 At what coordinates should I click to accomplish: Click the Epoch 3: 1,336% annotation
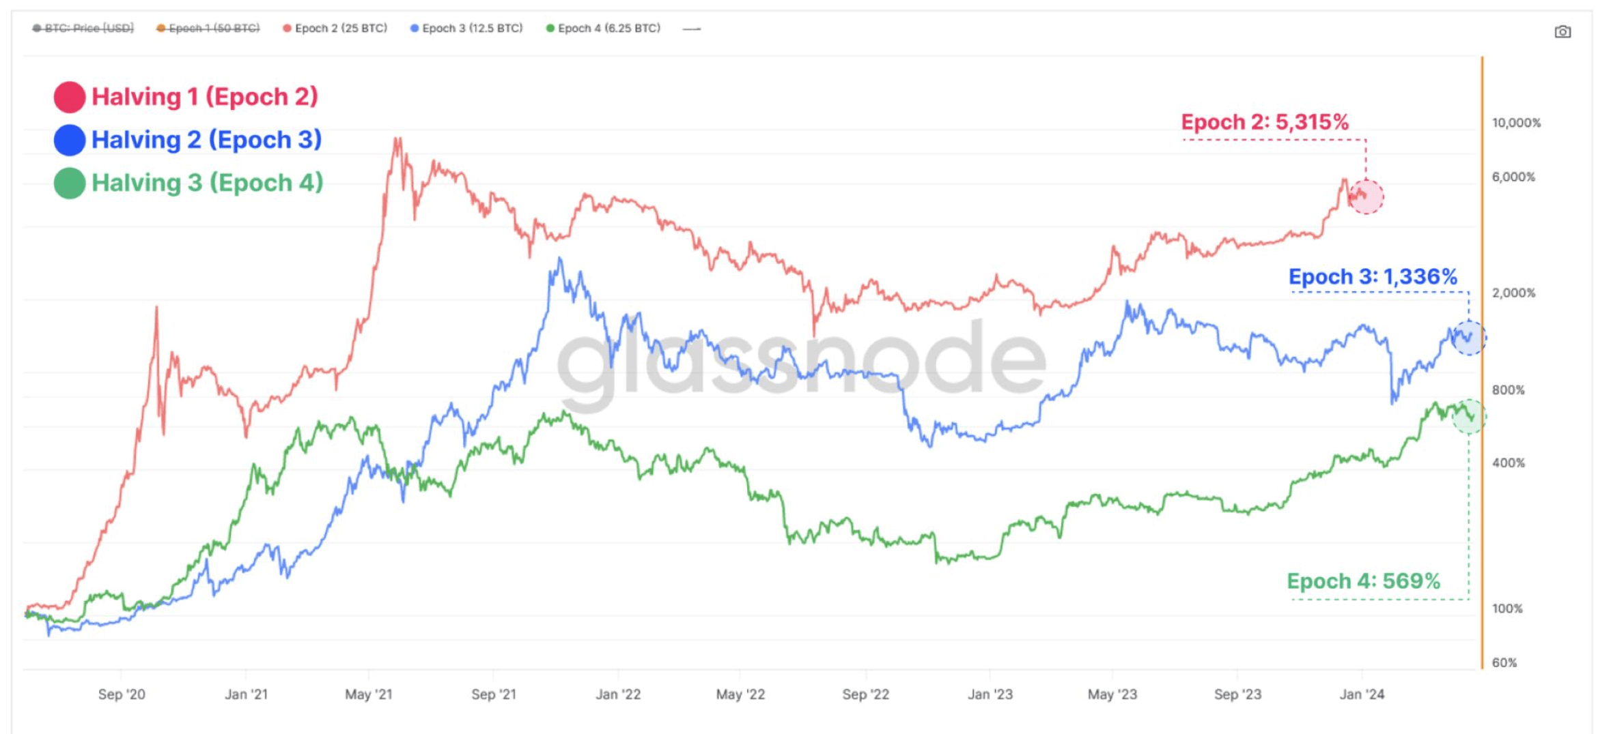[1373, 276]
